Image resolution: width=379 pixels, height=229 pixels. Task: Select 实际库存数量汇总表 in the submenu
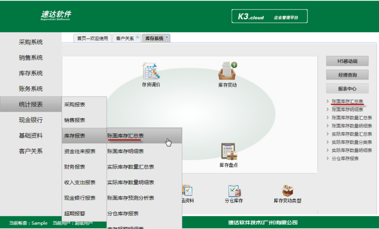[131, 167]
